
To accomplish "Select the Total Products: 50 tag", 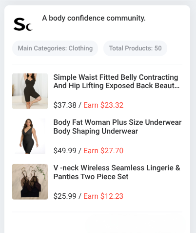I will [135, 48].
